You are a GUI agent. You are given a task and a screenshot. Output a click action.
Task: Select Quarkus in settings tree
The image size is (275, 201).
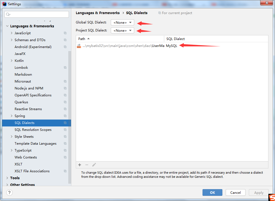[x=21, y=102]
